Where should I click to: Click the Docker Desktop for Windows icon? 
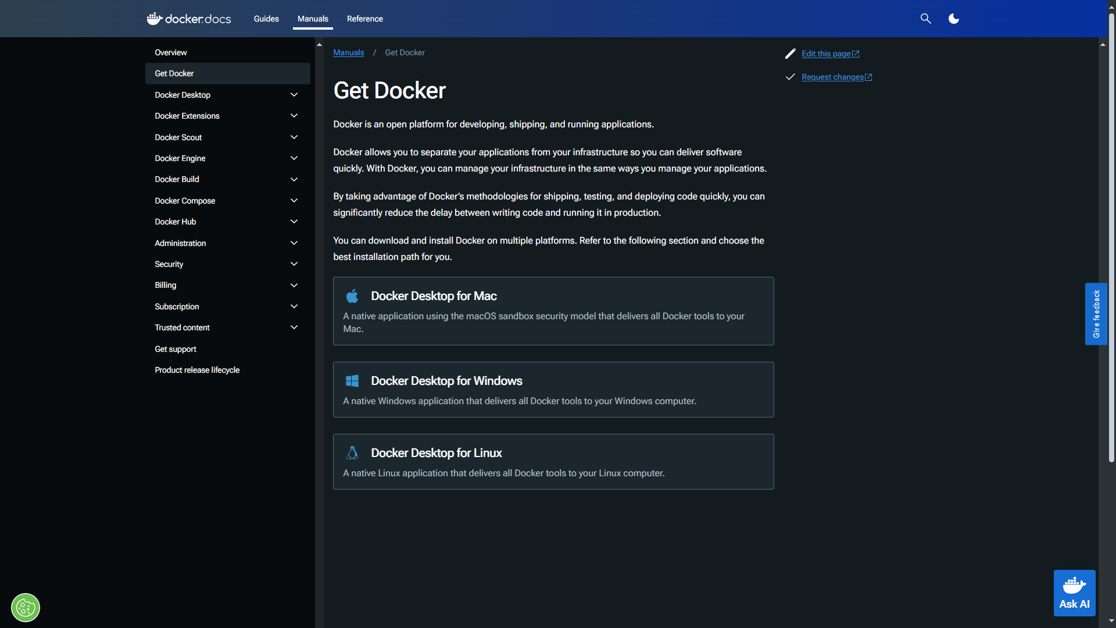coord(353,380)
